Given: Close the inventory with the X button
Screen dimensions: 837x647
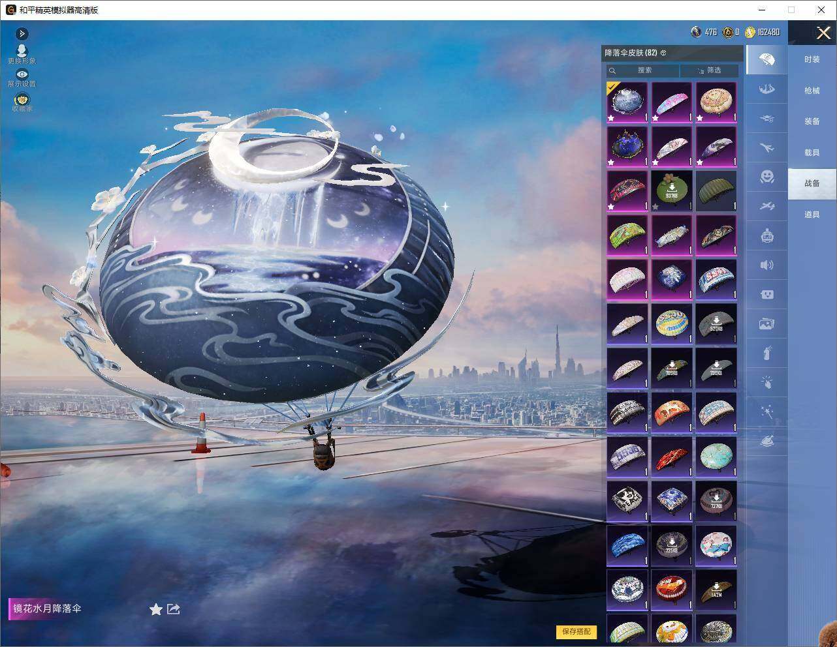Looking at the screenshot, I should (x=823, y=33).
